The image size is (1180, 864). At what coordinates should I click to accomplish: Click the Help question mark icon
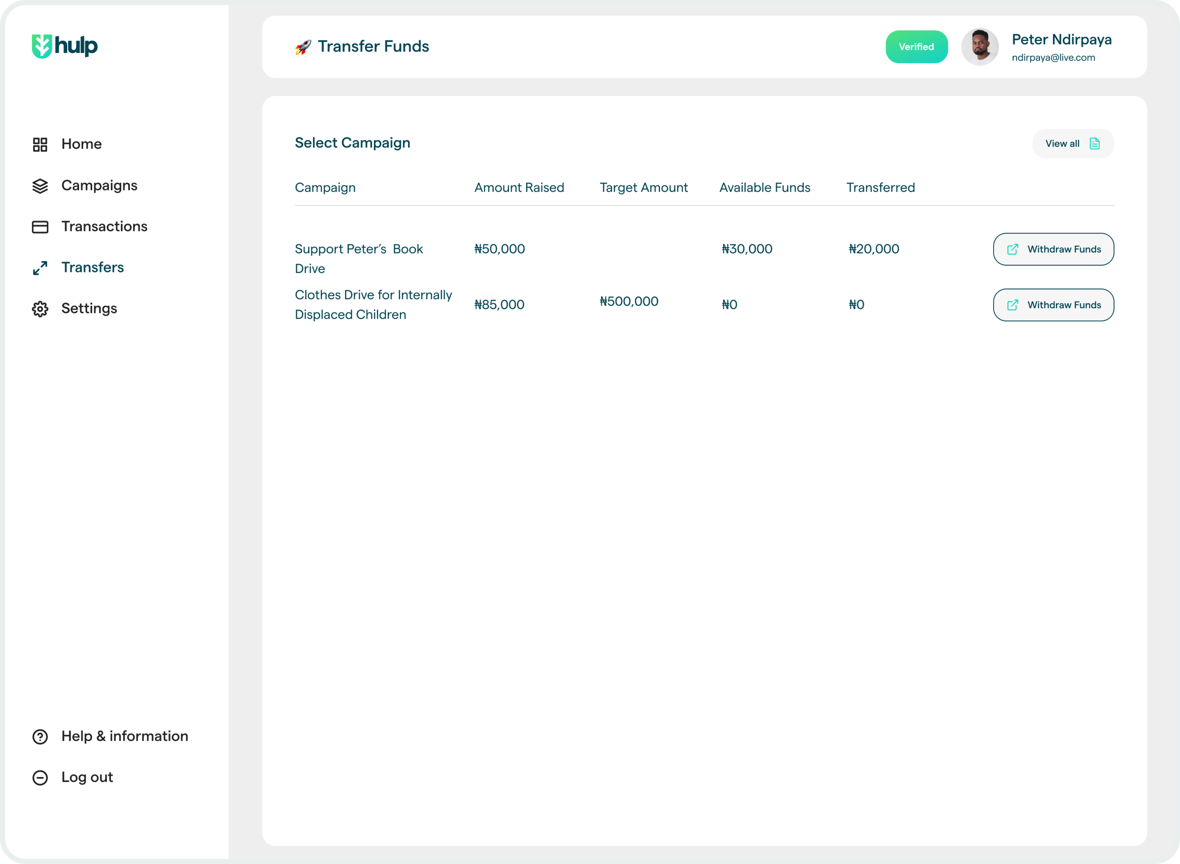[40, 736]
